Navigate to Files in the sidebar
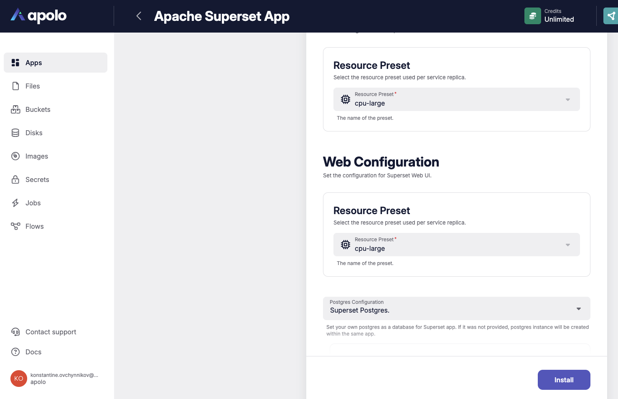This screenshot has width=618, height=399. click(x=33, y=86)
